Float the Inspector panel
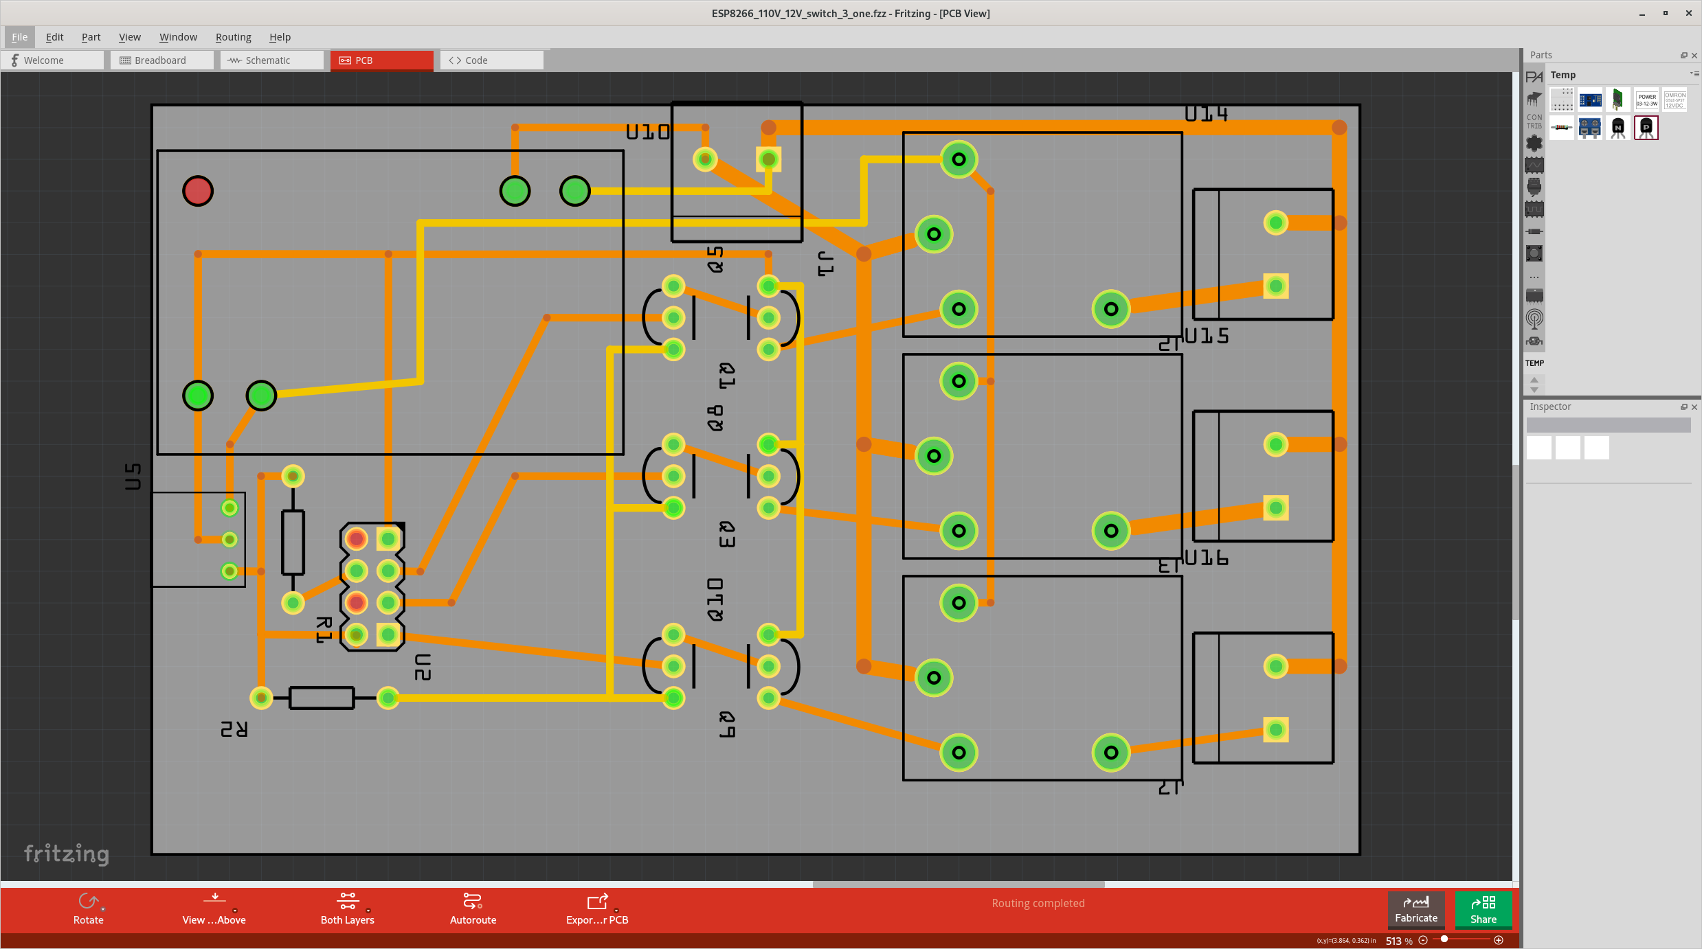 pos(1683,407)
